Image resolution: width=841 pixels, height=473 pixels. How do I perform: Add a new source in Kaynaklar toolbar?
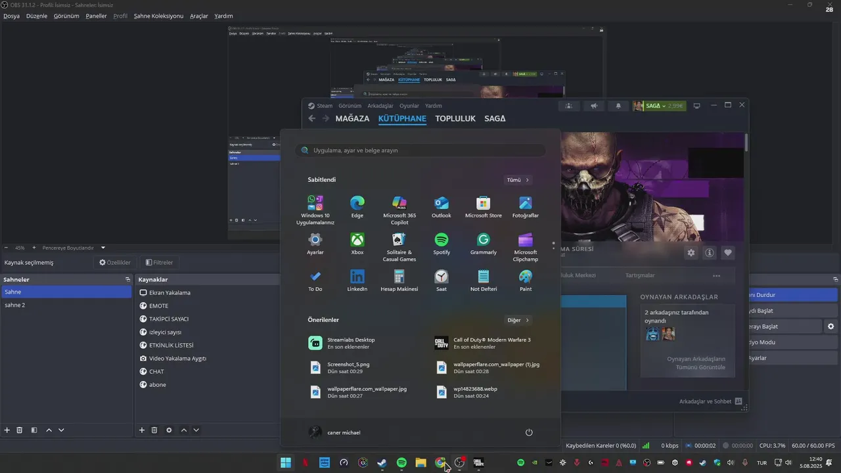pos(142,430)
